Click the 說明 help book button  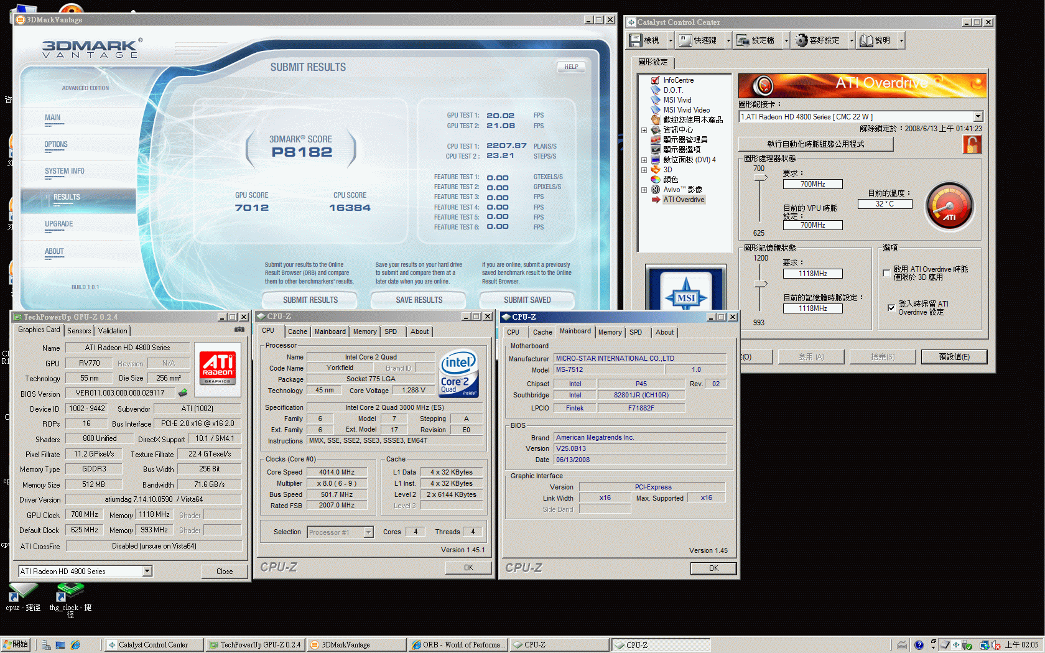pos(876,40)
